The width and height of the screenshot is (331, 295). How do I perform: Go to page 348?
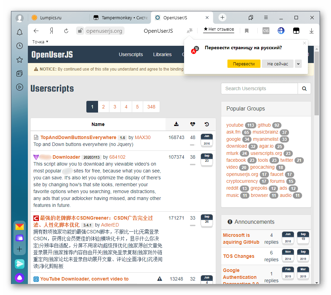pos(151,107)
